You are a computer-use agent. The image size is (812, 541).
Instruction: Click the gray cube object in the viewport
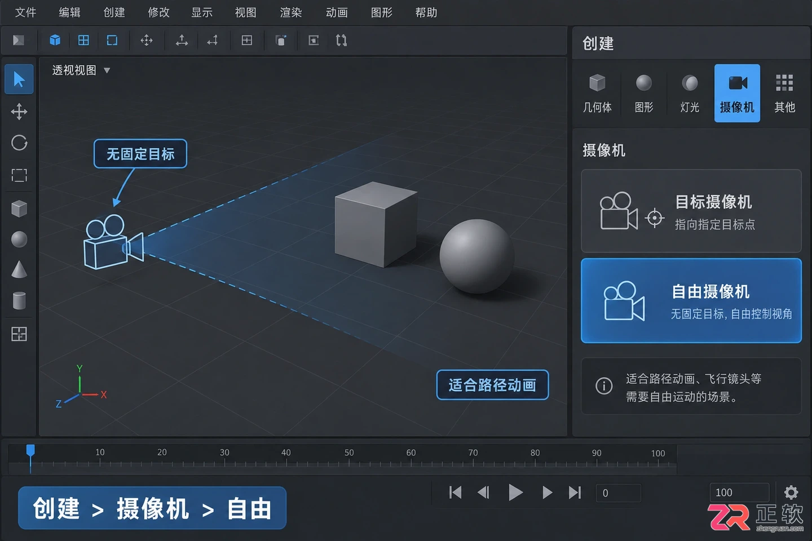(376, 224)
